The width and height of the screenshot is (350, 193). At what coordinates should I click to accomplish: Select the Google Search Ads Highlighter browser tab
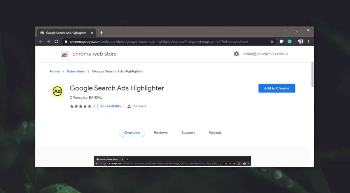point(66,33)
